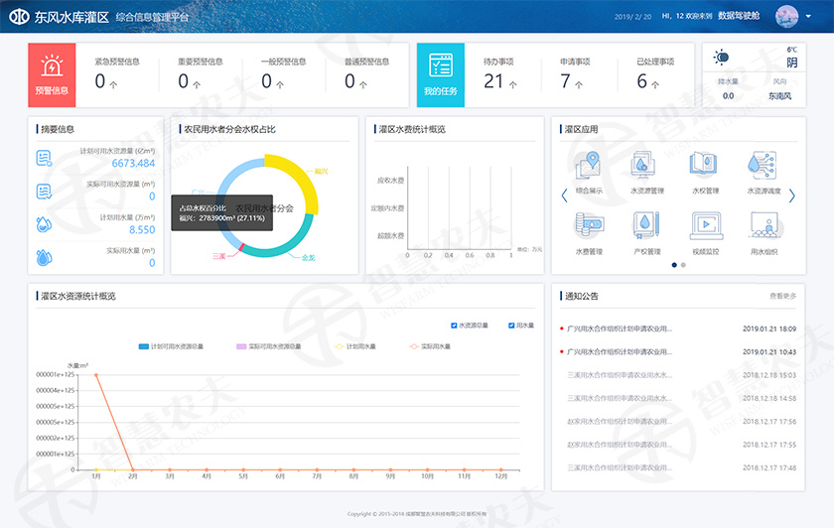This screenshot has width=834, height=528.
Task: Click the 三溪 label on donut chart
Action: point(219,256)
